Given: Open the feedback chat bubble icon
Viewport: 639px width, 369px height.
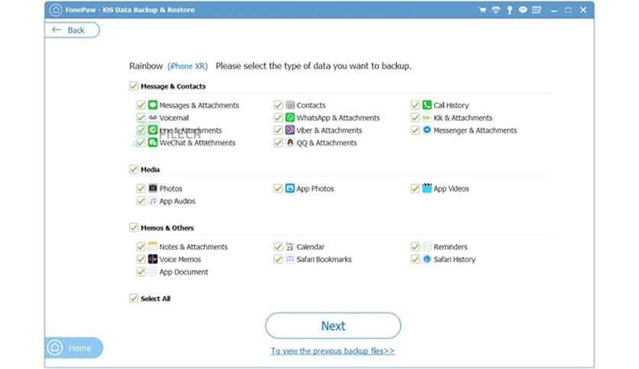Looking at the screenshot, I should click(x=523, y=10).
